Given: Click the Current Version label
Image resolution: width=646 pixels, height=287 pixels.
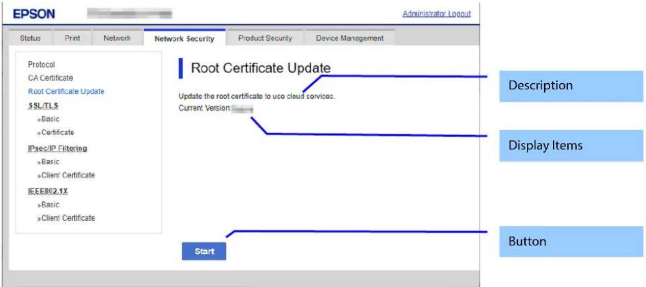Looking at the screenshot, I should [x=205, y=108].
